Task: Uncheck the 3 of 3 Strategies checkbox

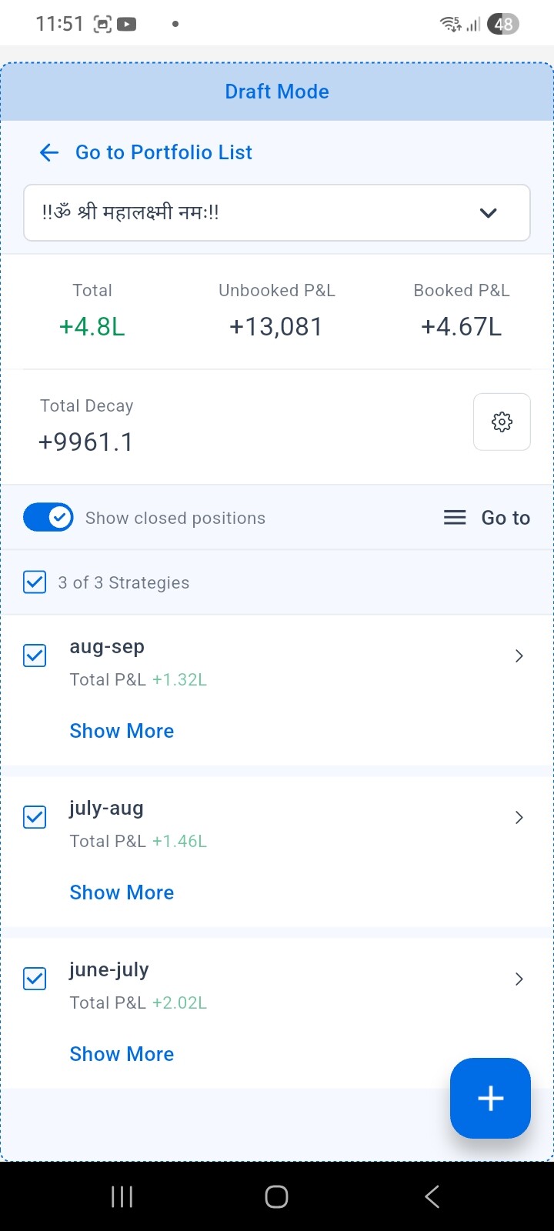Action: click(x=35, y=582)
